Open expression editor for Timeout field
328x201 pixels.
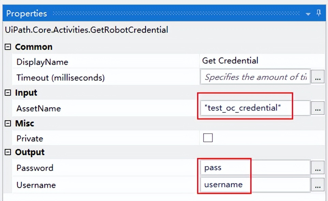pos(317,78)
